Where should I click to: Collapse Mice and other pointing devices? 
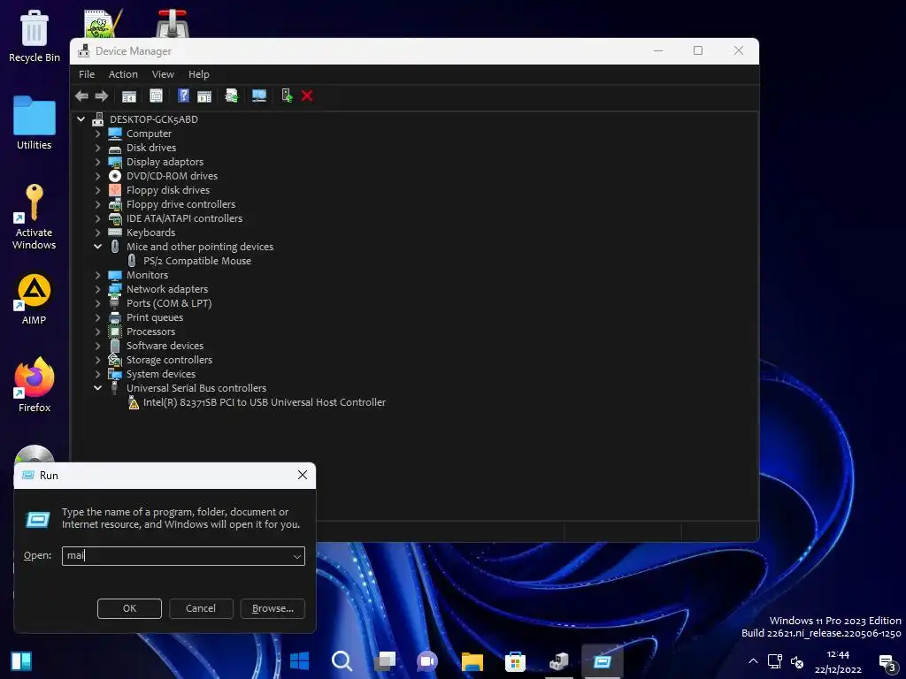(97, 247)
